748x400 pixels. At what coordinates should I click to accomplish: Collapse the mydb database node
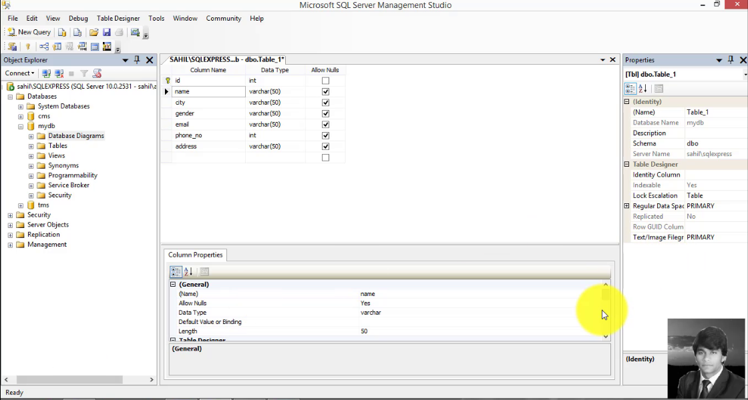point(20,125)
